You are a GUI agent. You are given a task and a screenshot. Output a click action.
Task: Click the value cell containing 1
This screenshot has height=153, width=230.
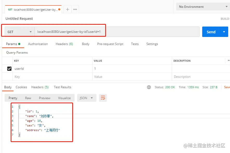(x=132, y=69)
